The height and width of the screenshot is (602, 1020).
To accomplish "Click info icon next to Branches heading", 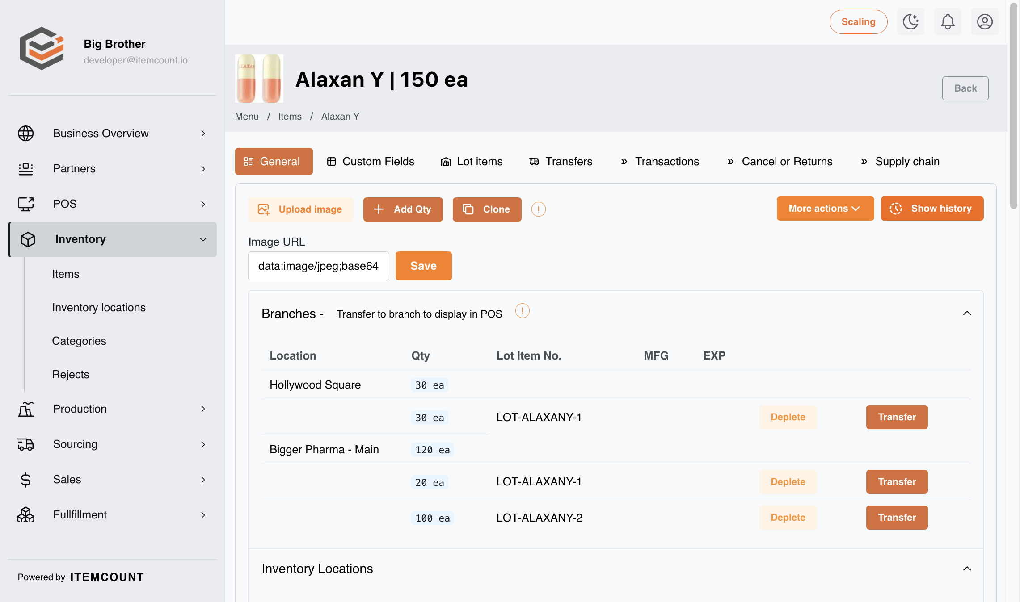I will [x=522, y=310].
